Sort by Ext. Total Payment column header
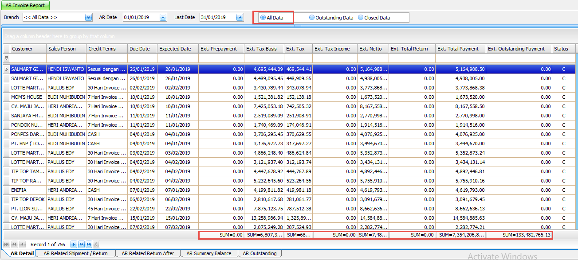Image resolution: width=578 pixels, height=260 pixels. pyautogui.click(x=461, y=49)
